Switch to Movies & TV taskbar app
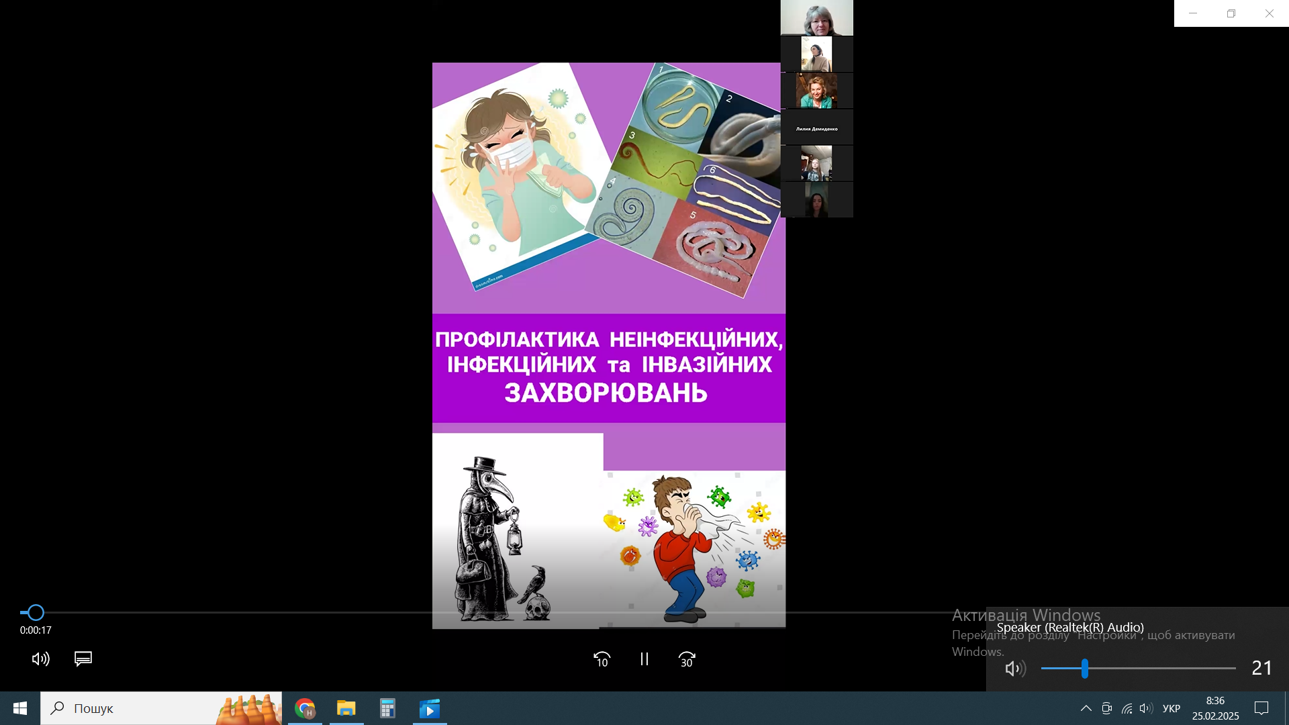This screenshot has width=1289, height=725. [430, 708]
